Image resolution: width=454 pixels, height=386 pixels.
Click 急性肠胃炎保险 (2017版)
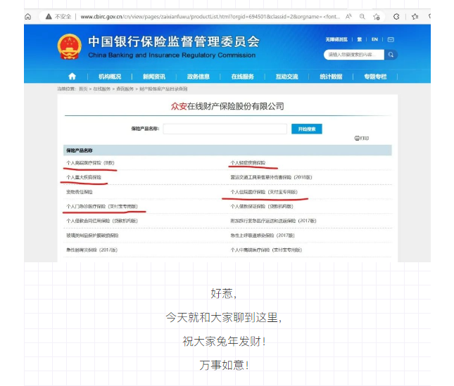(x=92, y=250)
